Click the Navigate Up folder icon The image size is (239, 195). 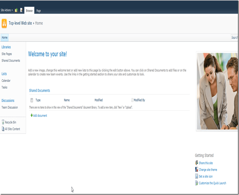16,10
